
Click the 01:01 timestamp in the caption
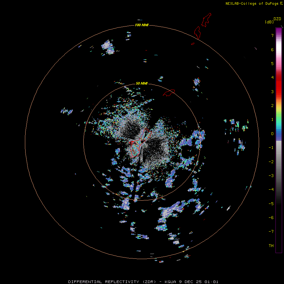[211, 282]
